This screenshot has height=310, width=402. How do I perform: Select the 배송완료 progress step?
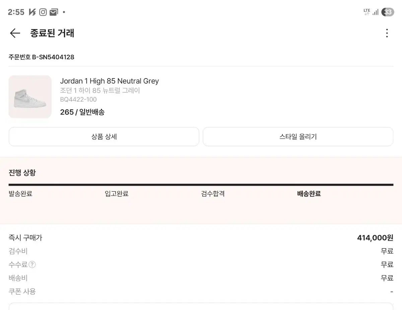[x=309, y=194]
